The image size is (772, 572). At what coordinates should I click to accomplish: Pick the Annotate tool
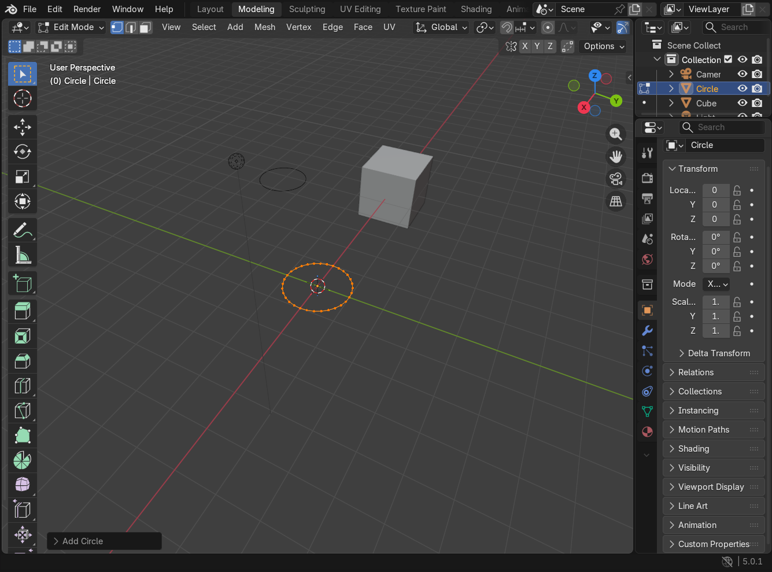point(23,230)
